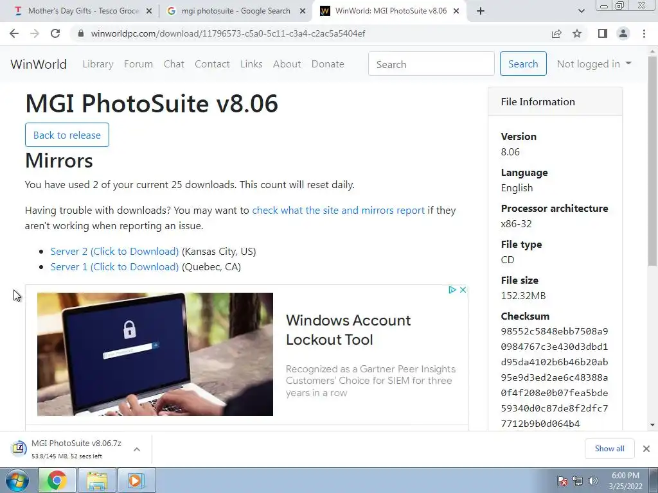Click Chrome icon in taskbar
This screenshot has height=493, width=658.
coord(57,480)
